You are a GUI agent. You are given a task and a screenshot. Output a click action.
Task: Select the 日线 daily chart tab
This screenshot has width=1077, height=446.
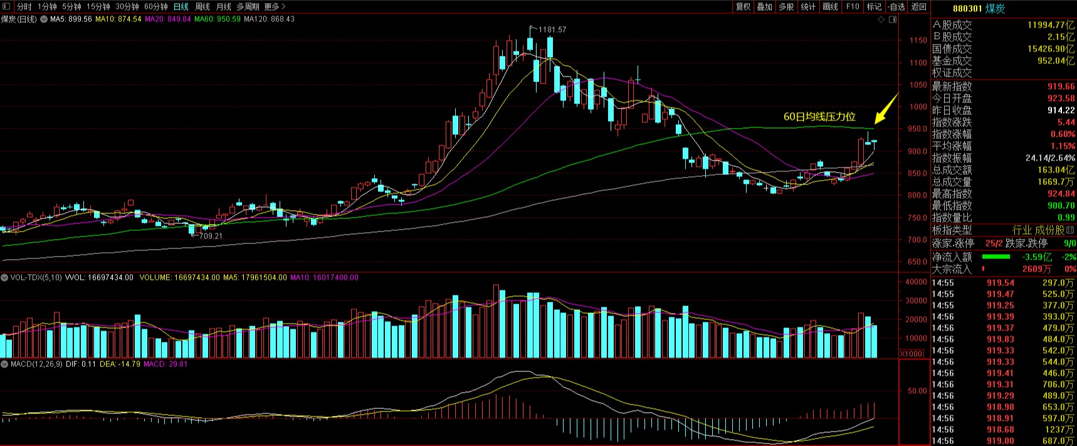click(x=181, y=7)
